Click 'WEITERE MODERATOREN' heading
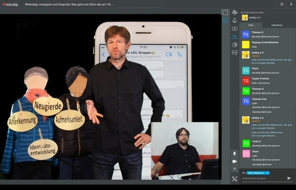 (x=252, y=13)
